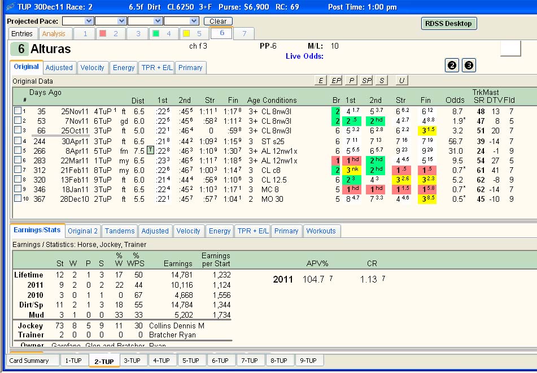
Task: Click the T turf marker icon on 8Apr11 row
Action: 150,150
